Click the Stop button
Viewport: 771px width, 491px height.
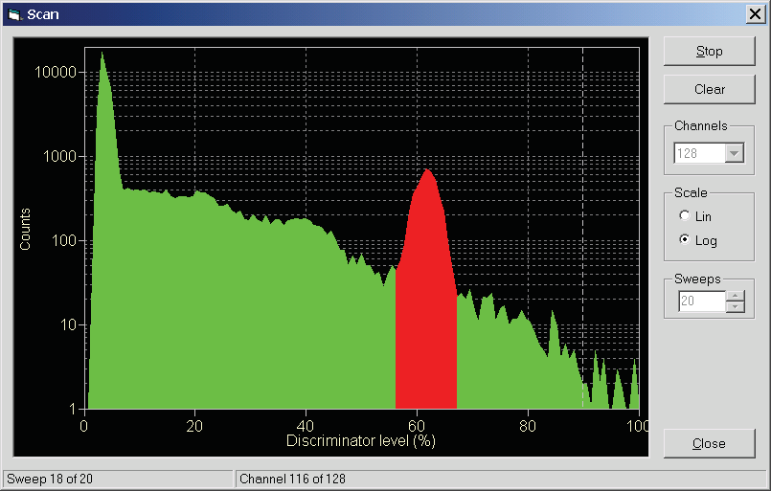pyautogui.click(x=709, y=51)
